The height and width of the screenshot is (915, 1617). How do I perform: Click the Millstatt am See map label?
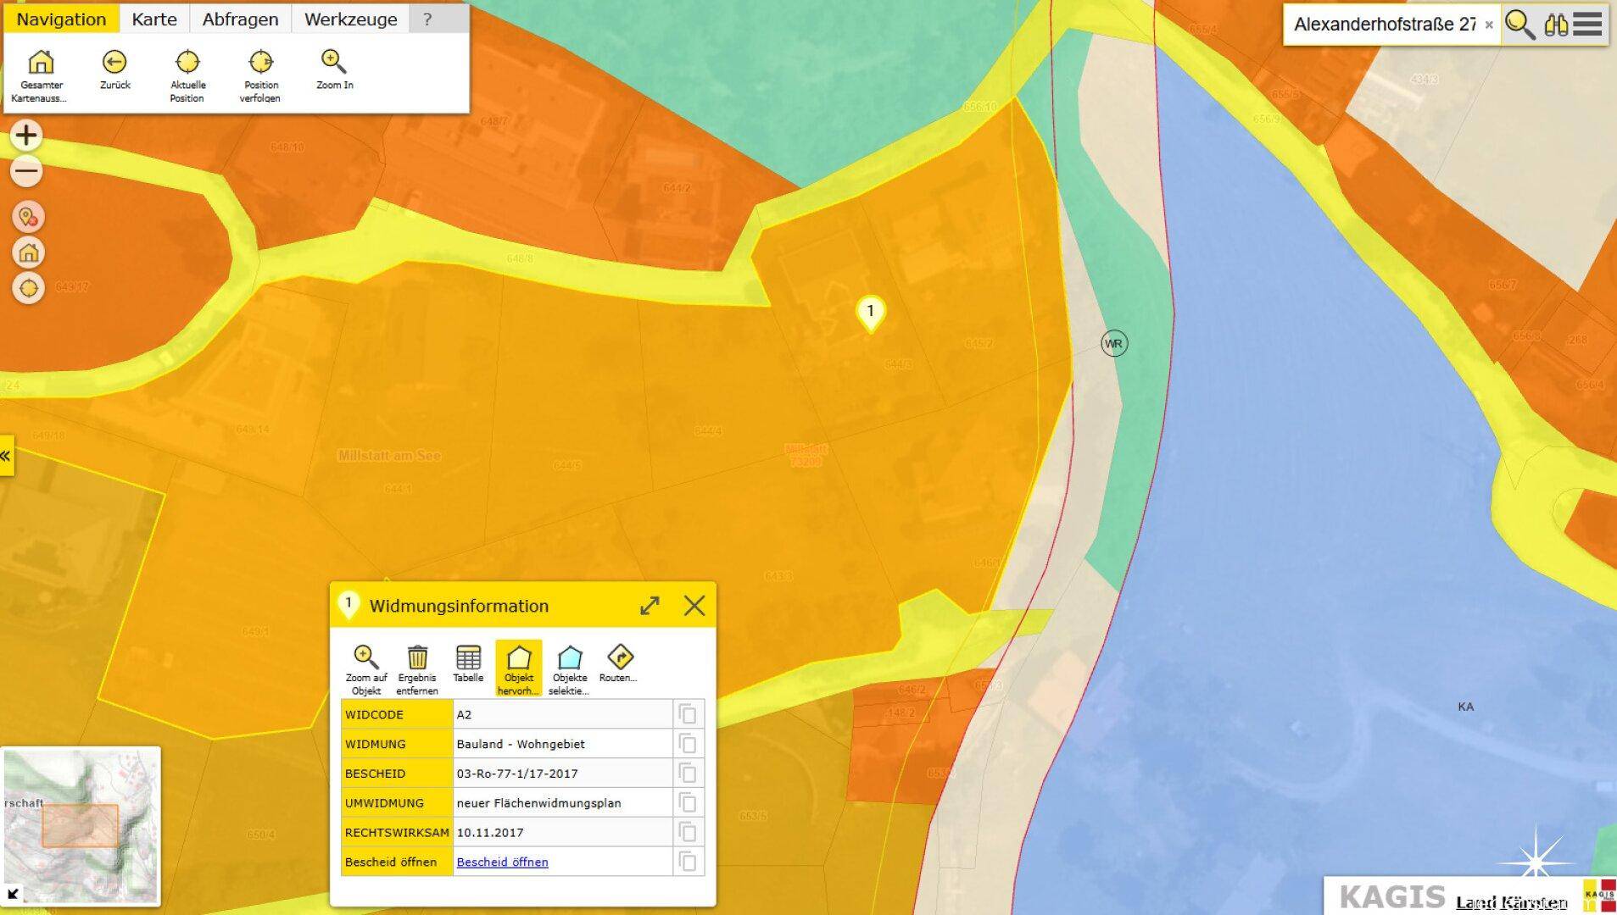(x=389, y=456)
